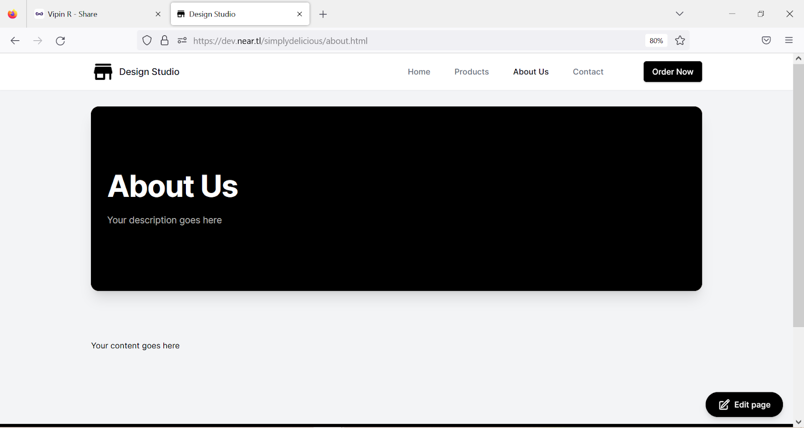
Task: Switch to the Vipin R - Share tab
Action: pos(98,14)
